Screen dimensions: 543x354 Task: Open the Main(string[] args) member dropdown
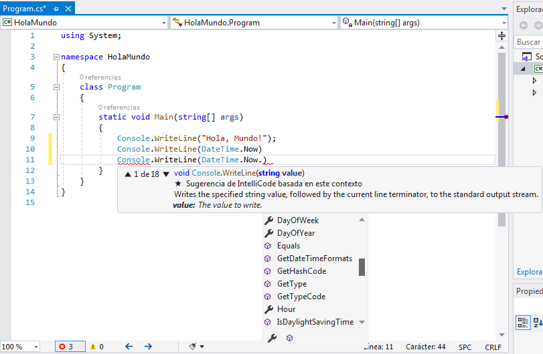click(503, 22)
